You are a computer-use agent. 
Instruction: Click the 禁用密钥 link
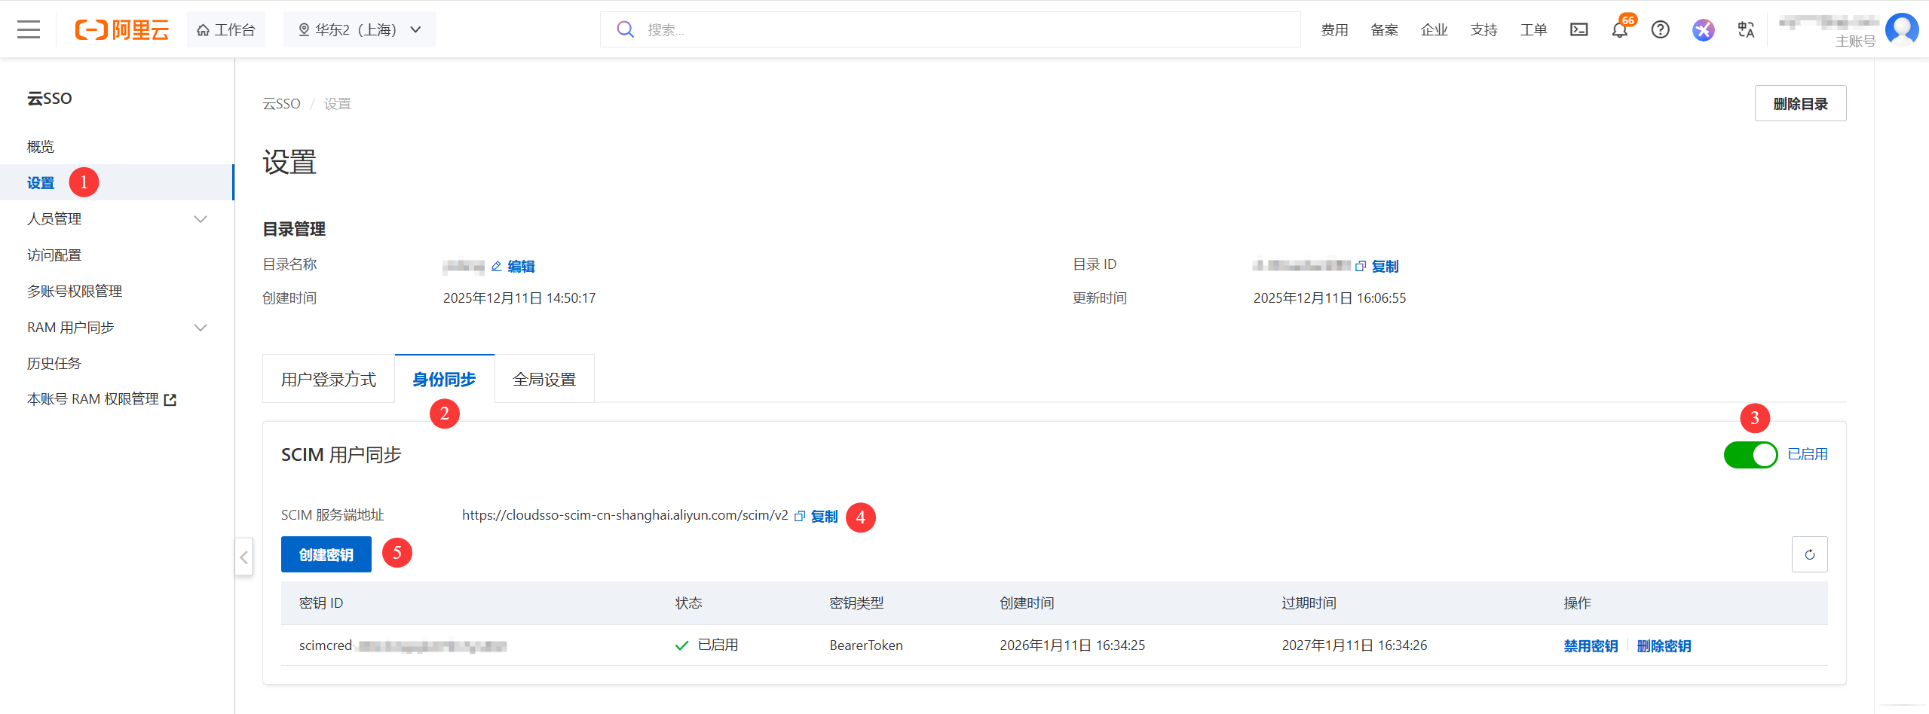(1590, 646)
